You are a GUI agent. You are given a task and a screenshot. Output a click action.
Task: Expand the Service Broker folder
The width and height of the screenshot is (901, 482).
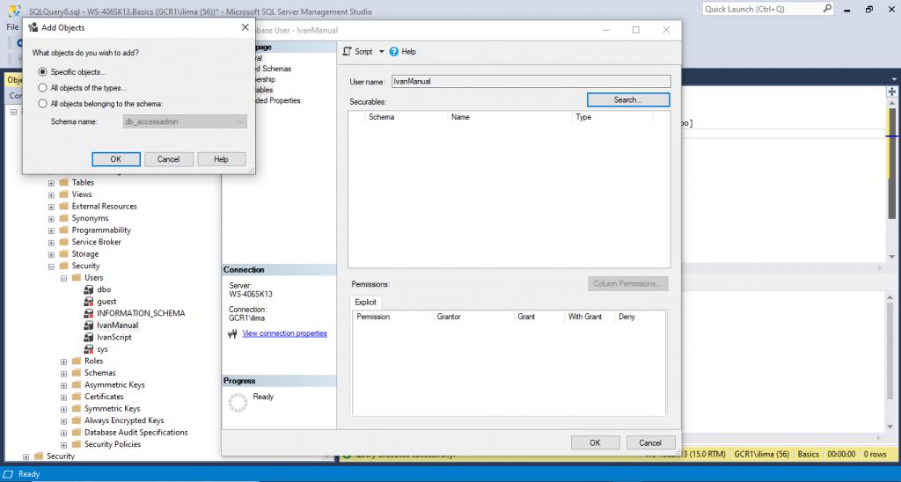click(51, 243)
